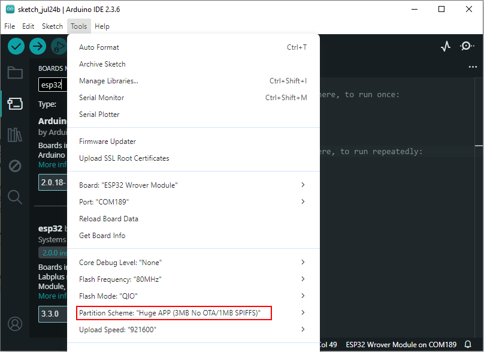Open the Debug sidebar icon
Viewport: 484px width, 352px height.
pyautogui.click(x=15, y=166)
